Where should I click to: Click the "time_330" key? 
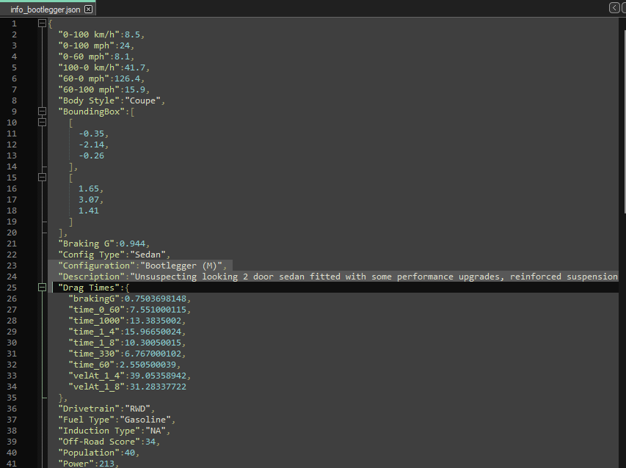click(94, 354)
